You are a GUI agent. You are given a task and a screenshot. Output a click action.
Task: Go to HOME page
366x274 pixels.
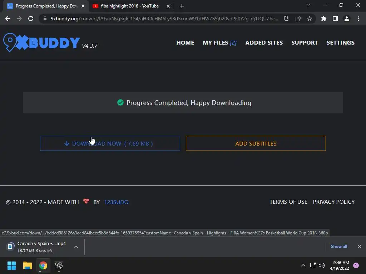click(185, 43)
